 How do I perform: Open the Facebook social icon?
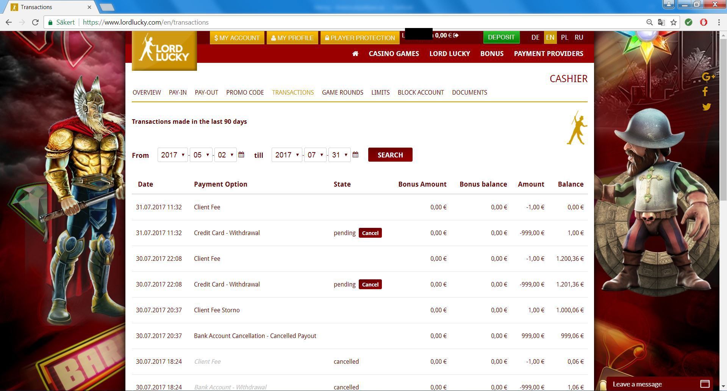click(x=705, y=92)
